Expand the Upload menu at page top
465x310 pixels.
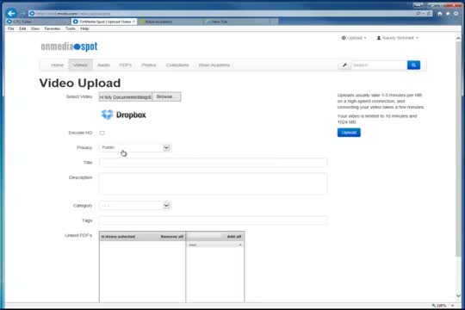(x=354, y=38)
